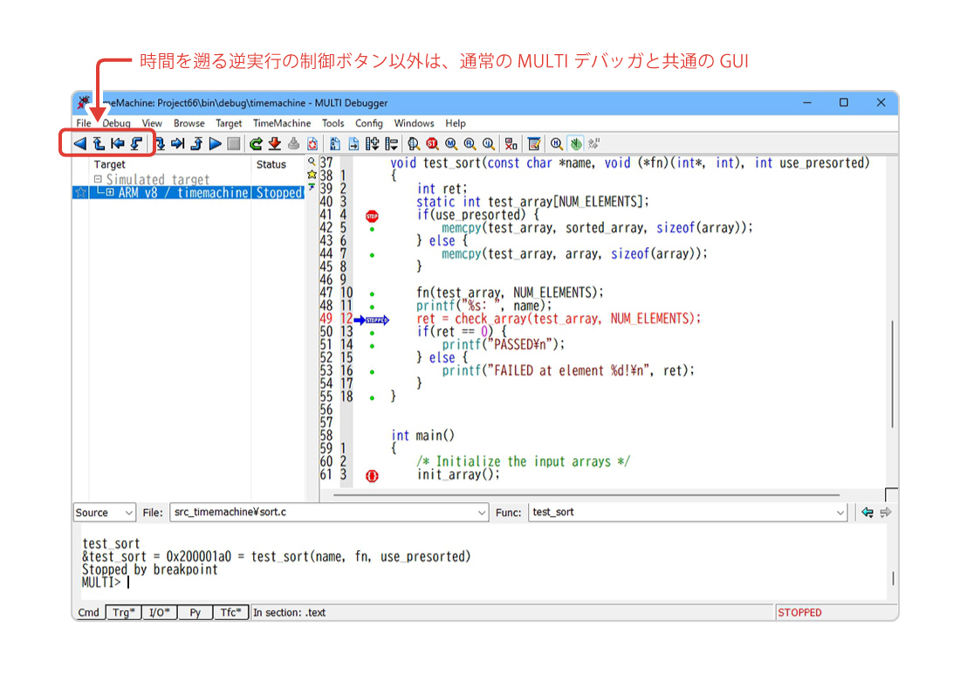Toggle breakpoint dot on line 47
The image size is (960, 674).
[373, 294]
